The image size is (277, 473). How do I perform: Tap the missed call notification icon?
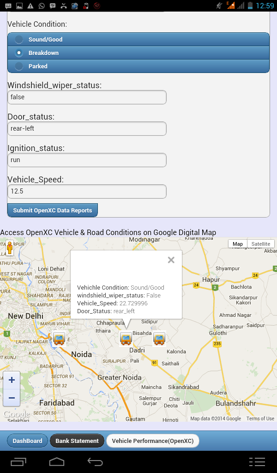64,6
